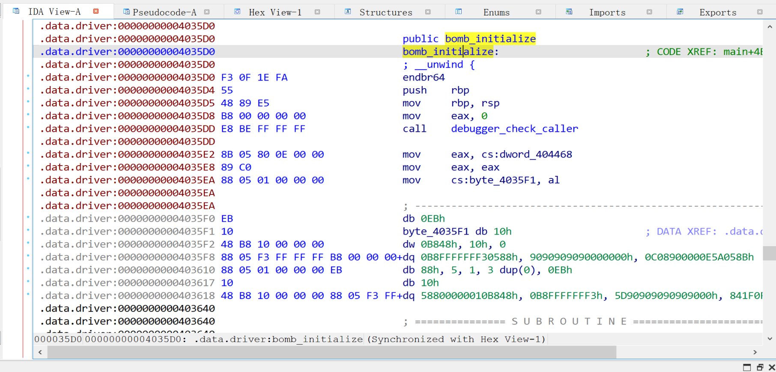Click the horizontal scrollbar right arrow
This screenshot has height=372, width=776.
[x=755, y=352]
